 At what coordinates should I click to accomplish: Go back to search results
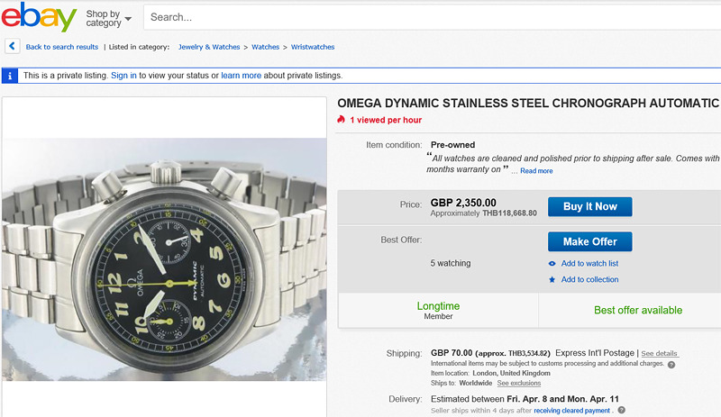[x=62, y=47]
